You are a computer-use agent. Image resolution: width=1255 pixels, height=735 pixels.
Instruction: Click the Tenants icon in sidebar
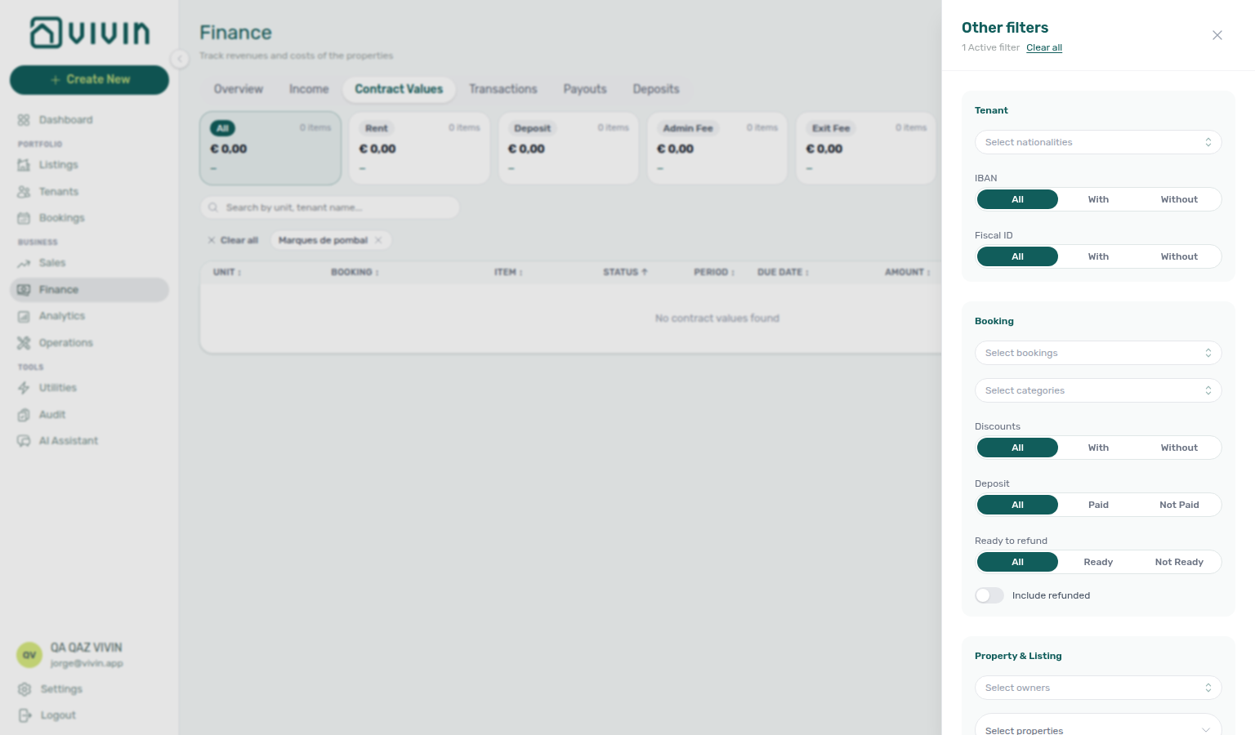coord(24,192)
